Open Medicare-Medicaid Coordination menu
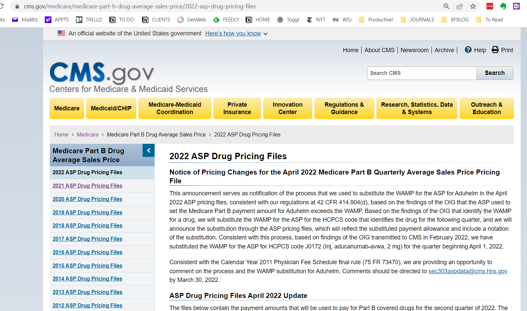Screen dimensions: 527x311 coord(175,108)
